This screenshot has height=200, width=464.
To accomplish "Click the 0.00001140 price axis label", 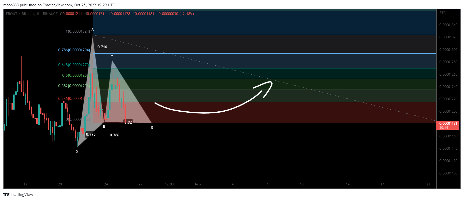I will tap(448, 148).
